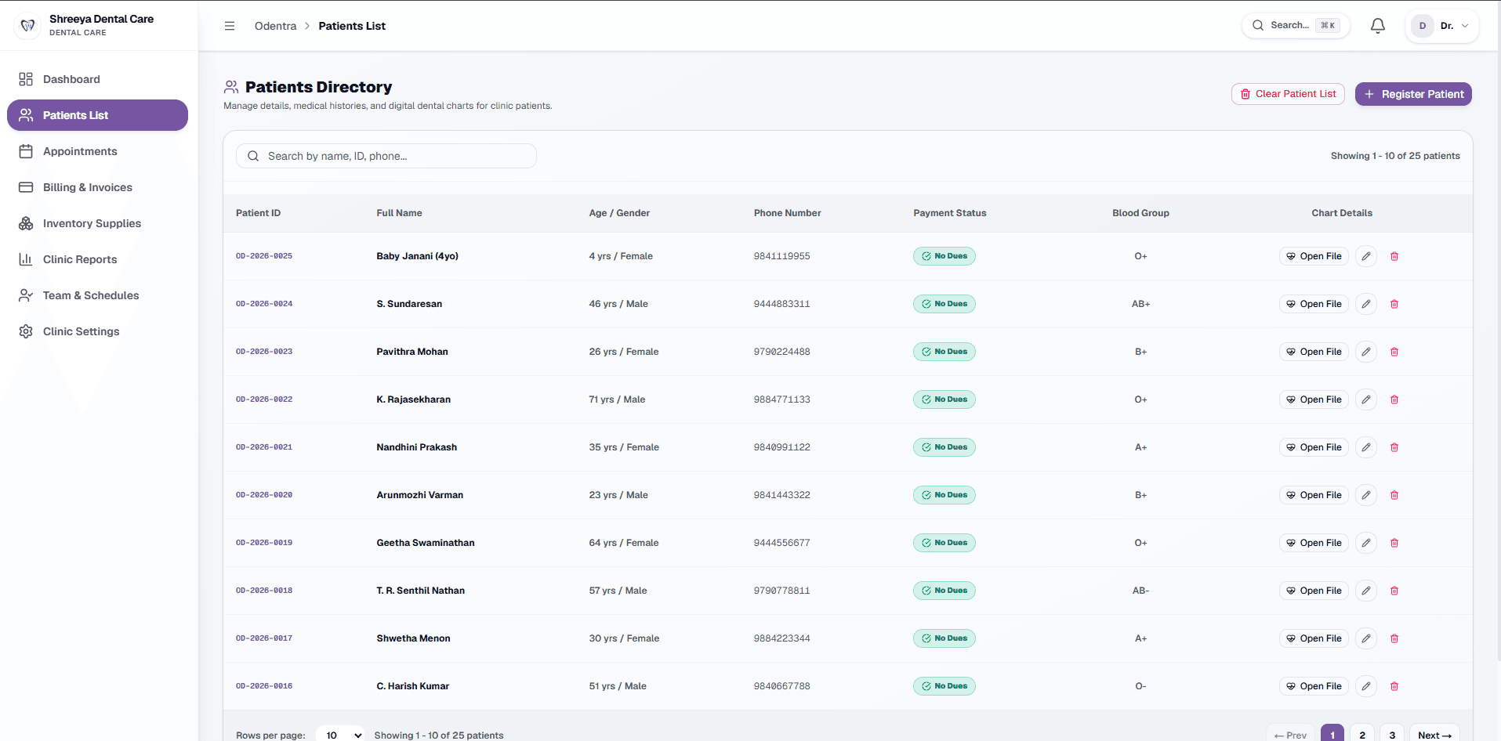Open Team & Schedules section

(x=97, y=295)
